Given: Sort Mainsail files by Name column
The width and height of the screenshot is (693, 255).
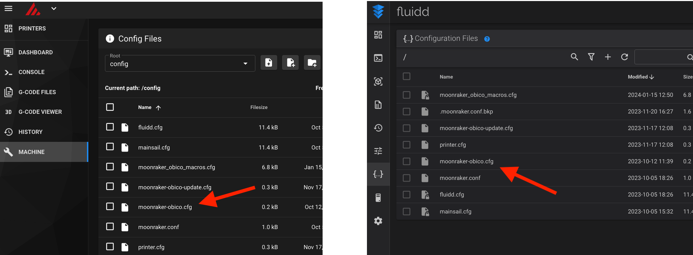Looking at the screenshot, I should 145,107.
